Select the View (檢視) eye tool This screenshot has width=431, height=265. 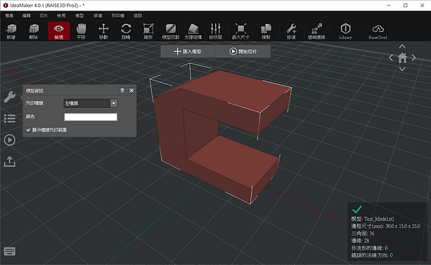point(59,32)
